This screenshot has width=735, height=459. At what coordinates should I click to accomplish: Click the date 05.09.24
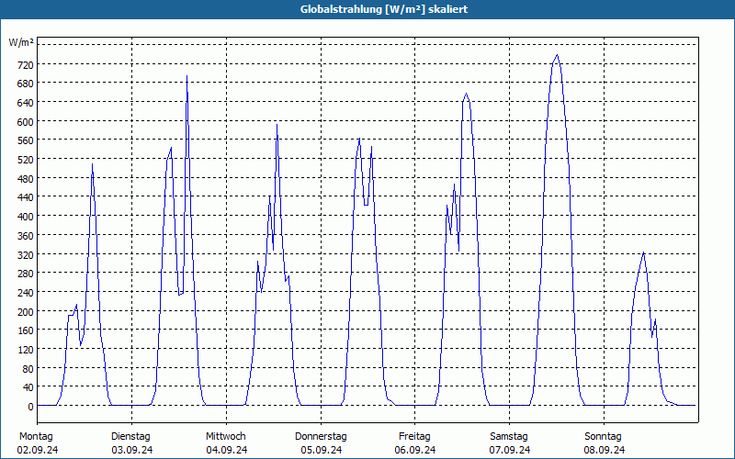click(321, 450)
